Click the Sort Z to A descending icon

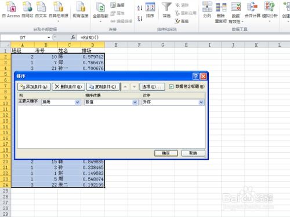point(140,19)
